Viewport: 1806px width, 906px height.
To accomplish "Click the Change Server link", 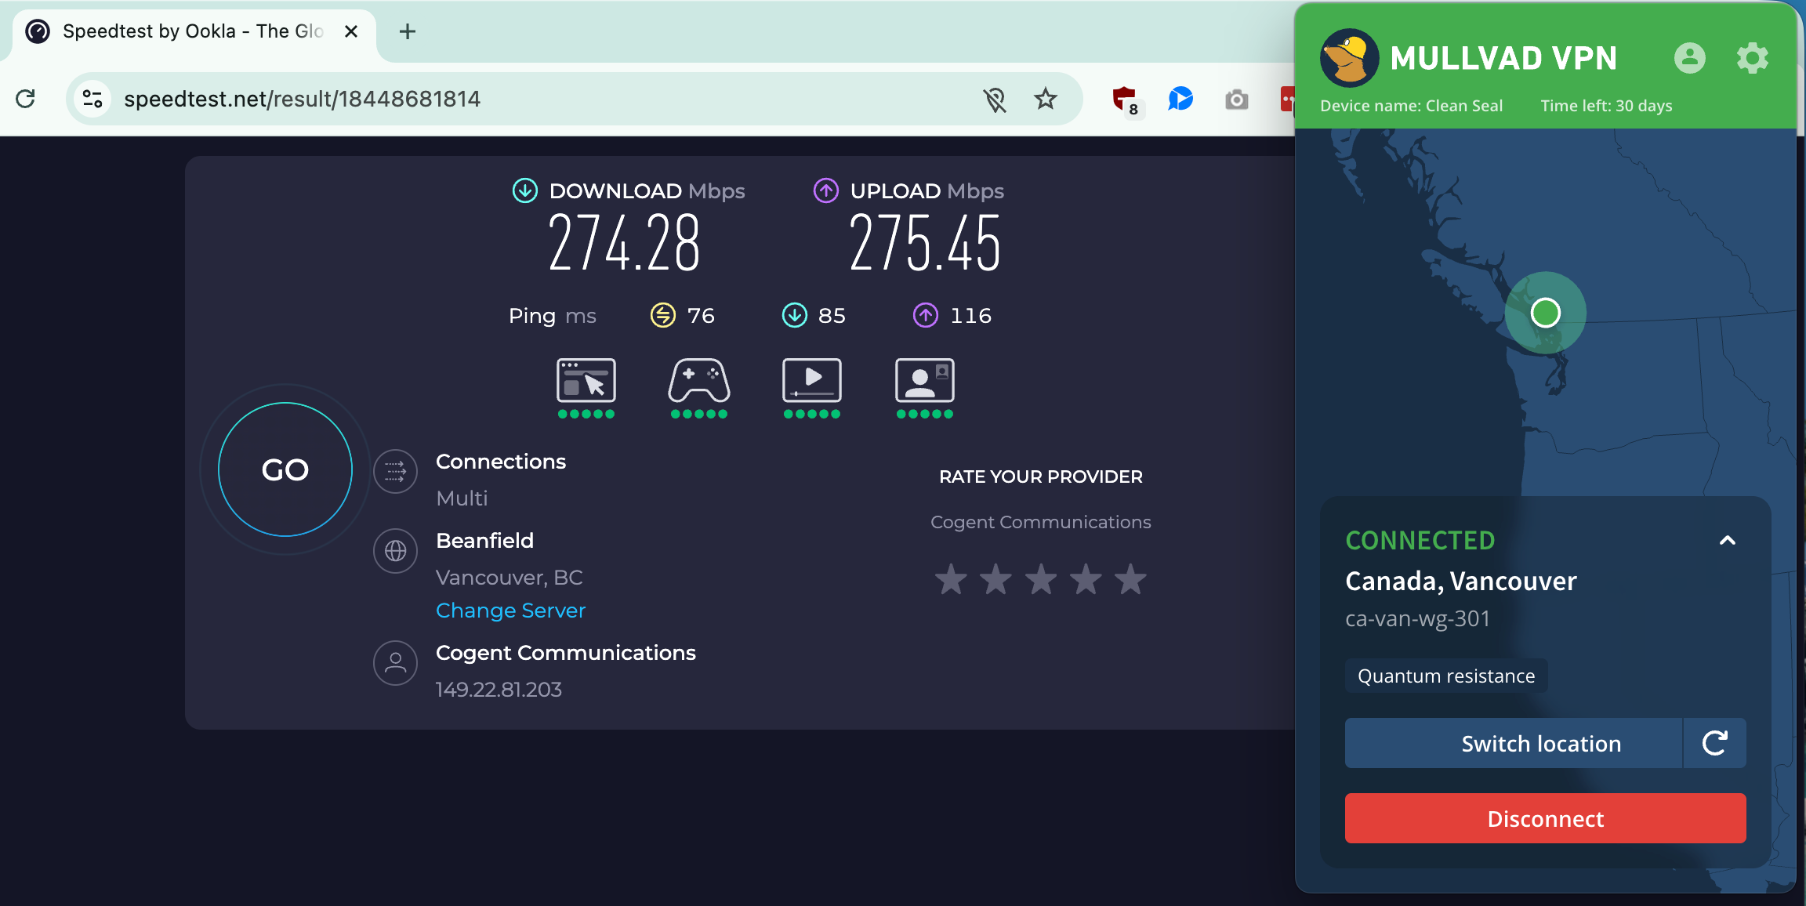I will [510, 610].
